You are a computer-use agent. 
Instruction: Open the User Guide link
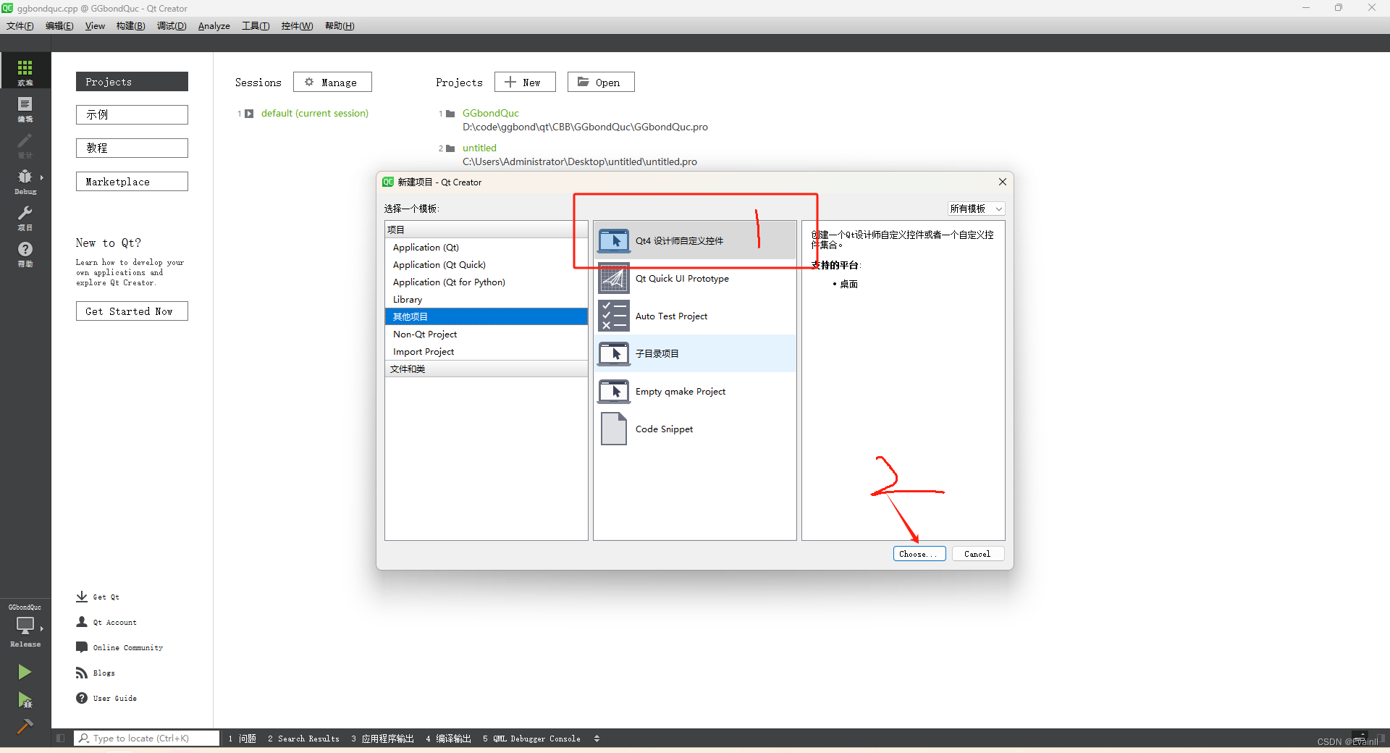[x=106, y=698]
